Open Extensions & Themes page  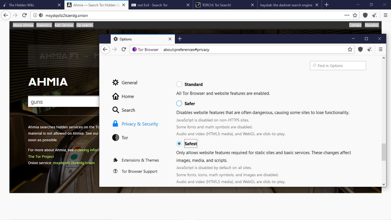tap(136, 160)
